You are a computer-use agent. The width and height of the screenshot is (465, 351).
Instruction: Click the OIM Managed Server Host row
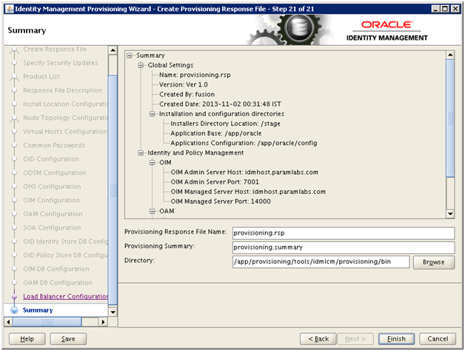coord(248,192)
